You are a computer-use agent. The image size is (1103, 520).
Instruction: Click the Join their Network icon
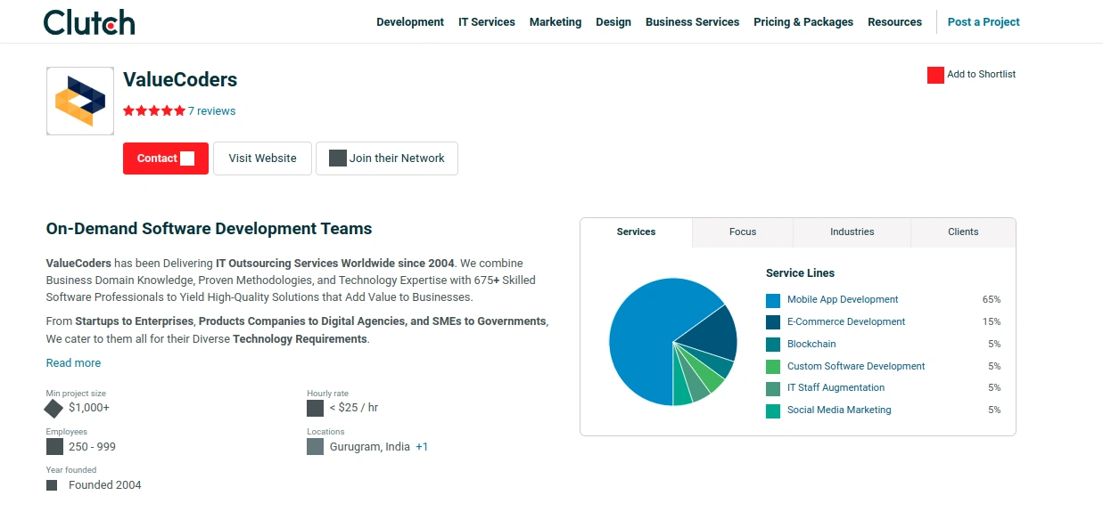[338, 158]
